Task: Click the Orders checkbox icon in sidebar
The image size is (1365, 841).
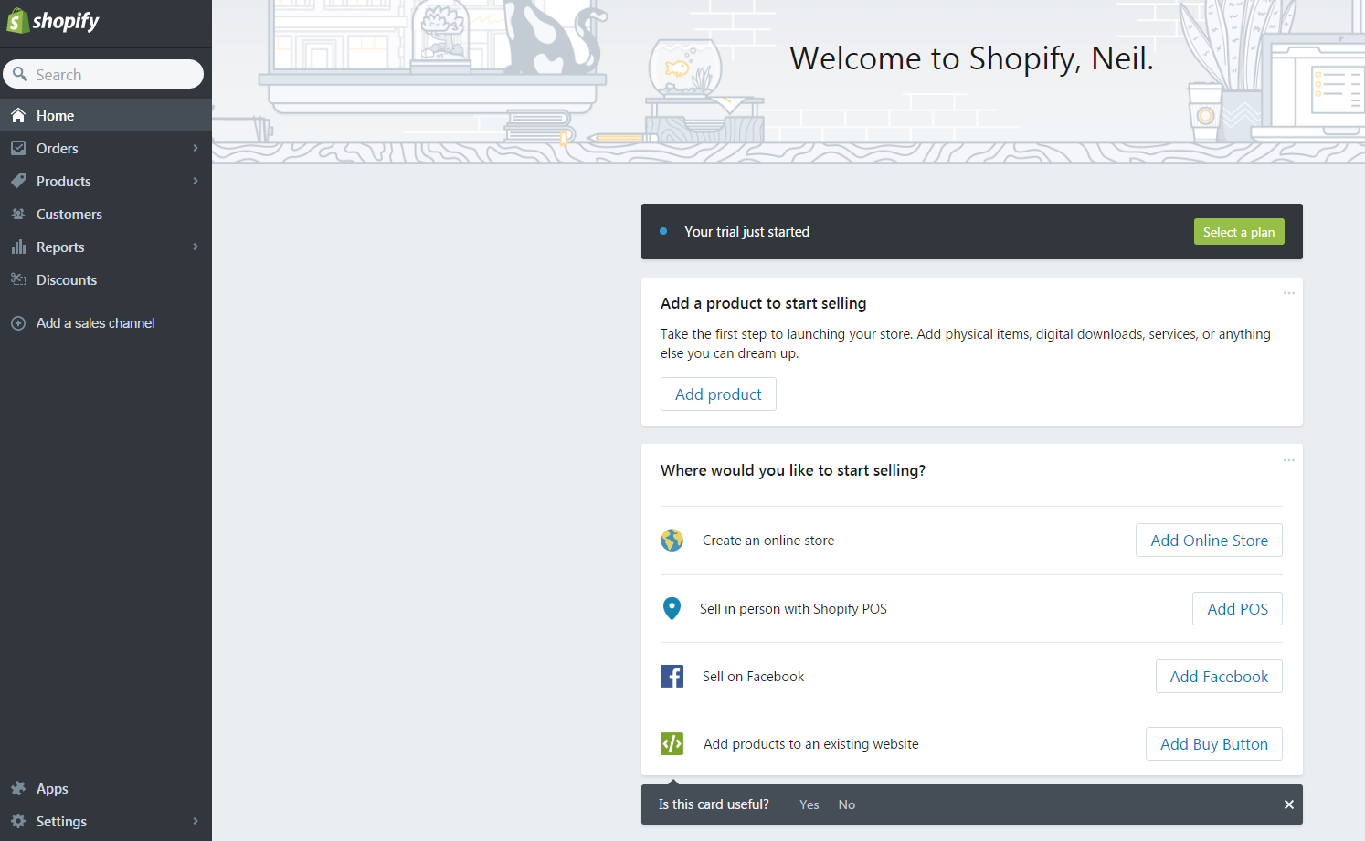Action: point(18,148)
